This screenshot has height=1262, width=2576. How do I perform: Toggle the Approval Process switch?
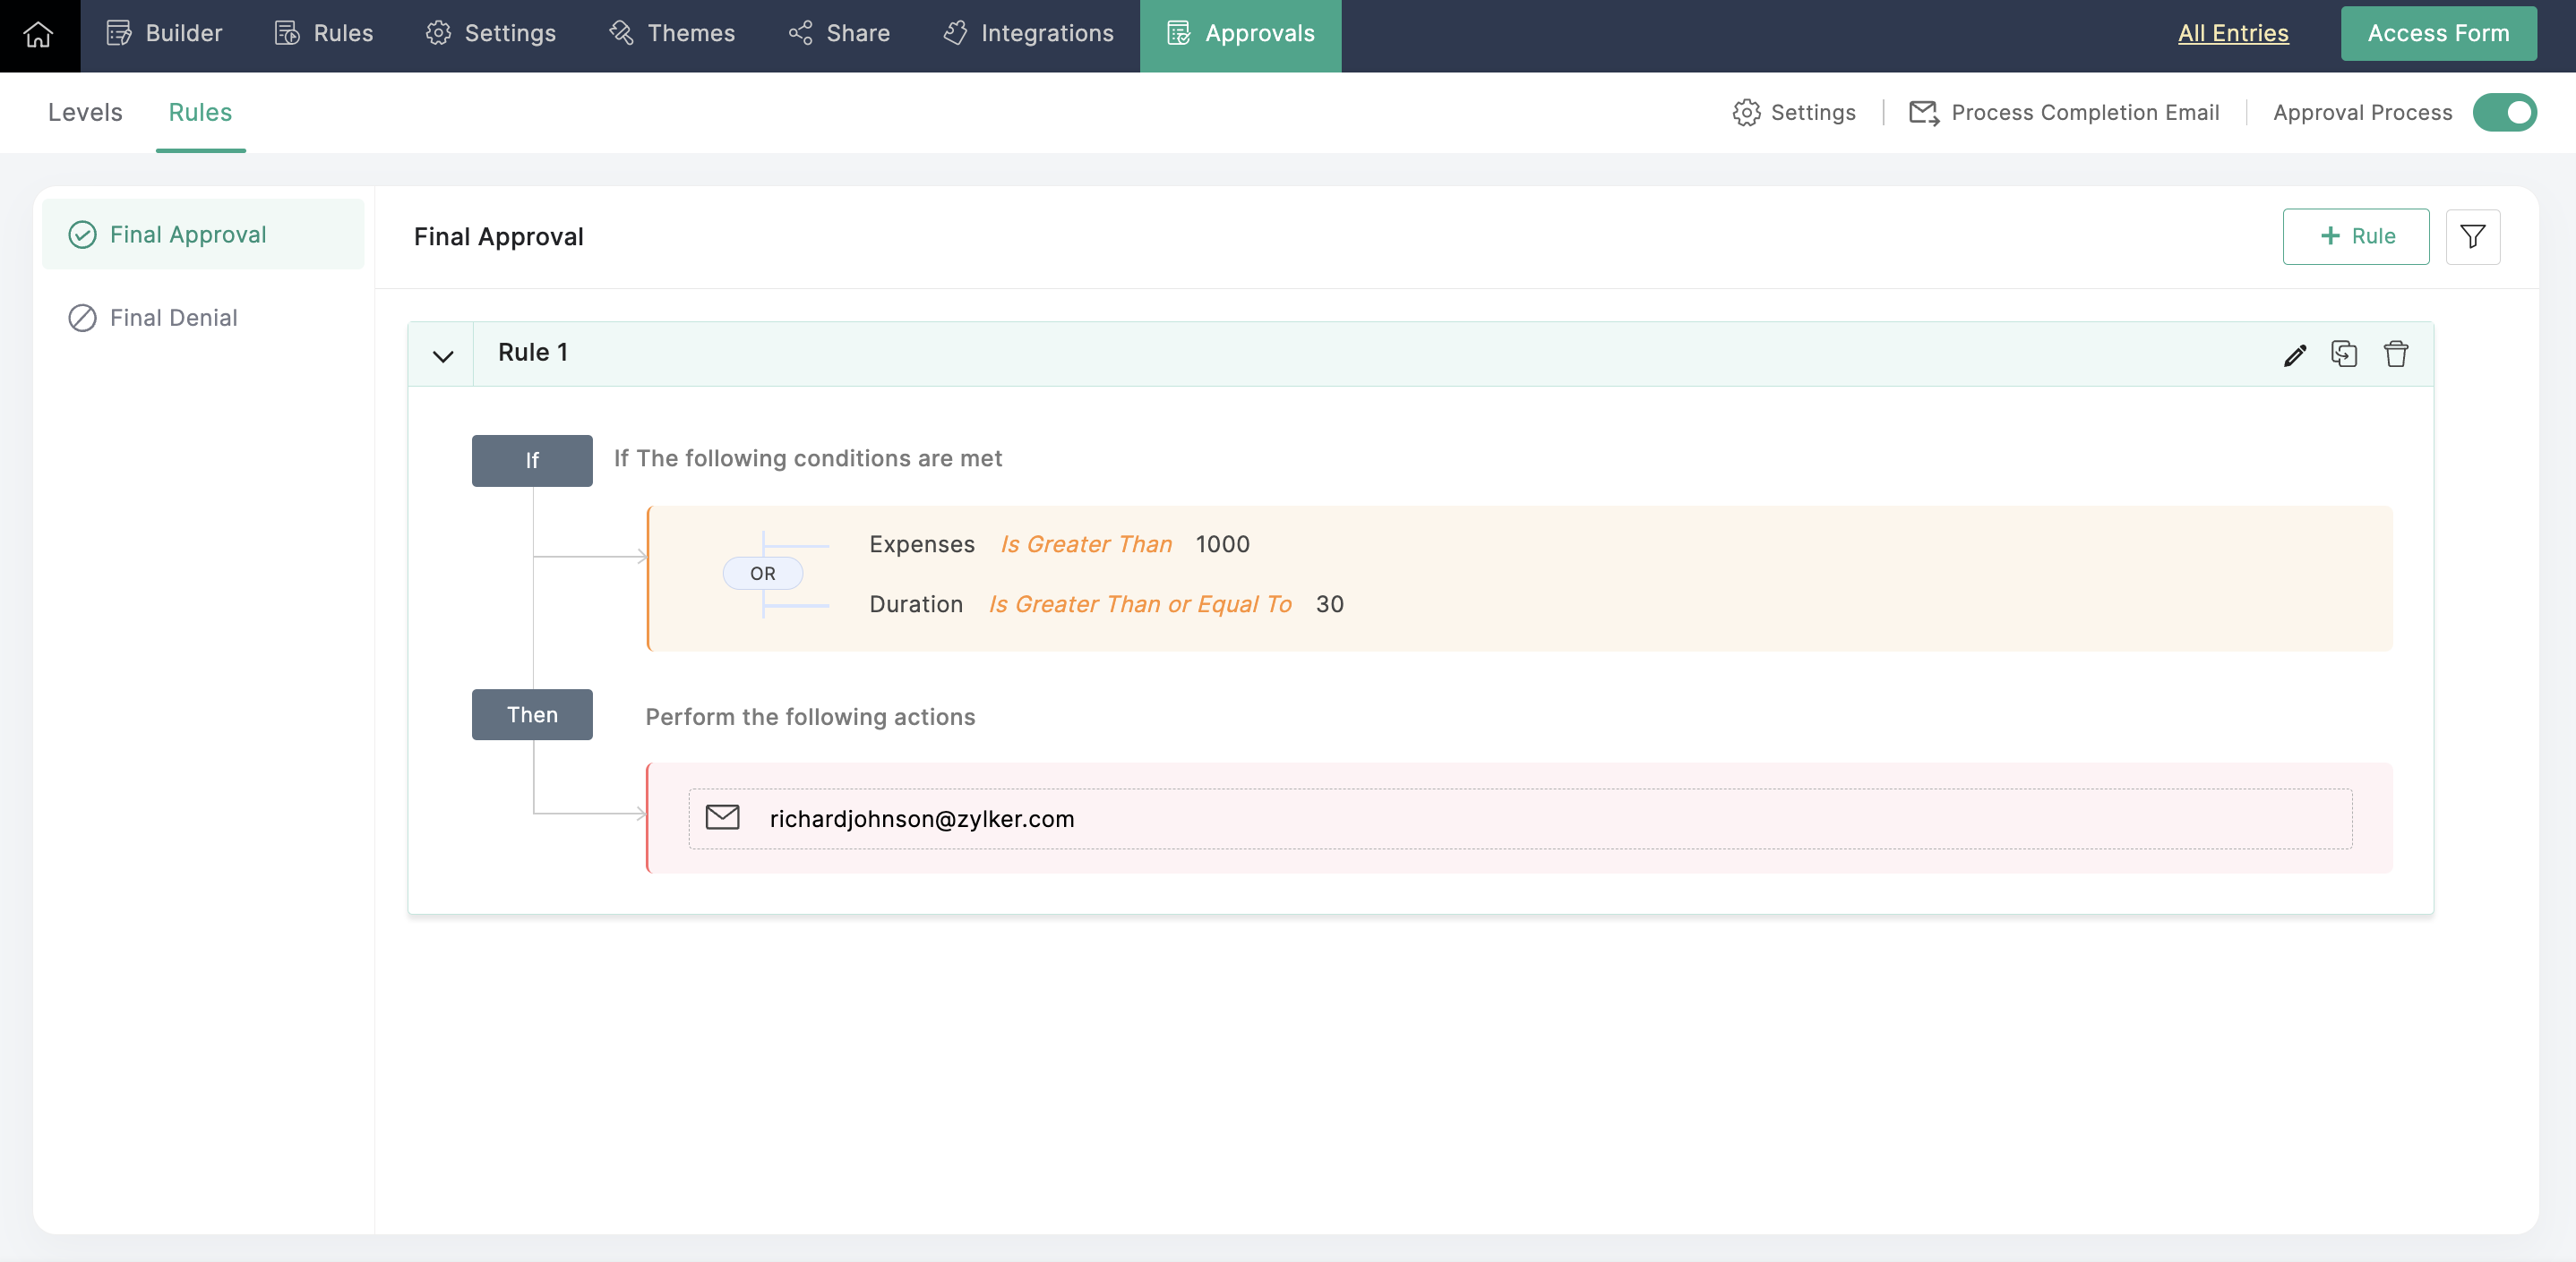(2504, 113)
